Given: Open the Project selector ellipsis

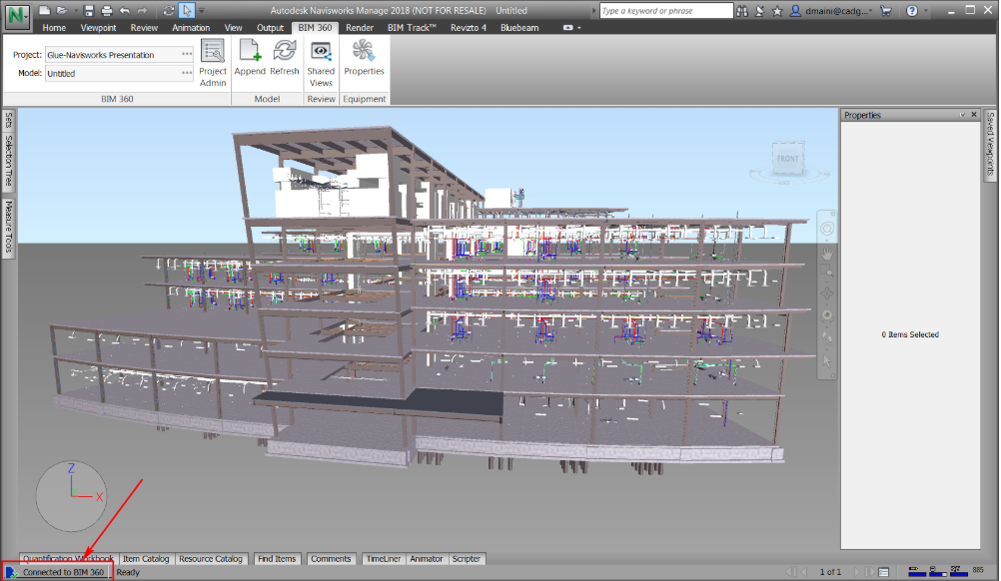Looking at the screenshot, I should (187, 54).
